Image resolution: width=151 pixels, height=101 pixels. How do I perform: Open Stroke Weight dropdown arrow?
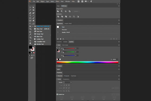[x=71, y=82]
